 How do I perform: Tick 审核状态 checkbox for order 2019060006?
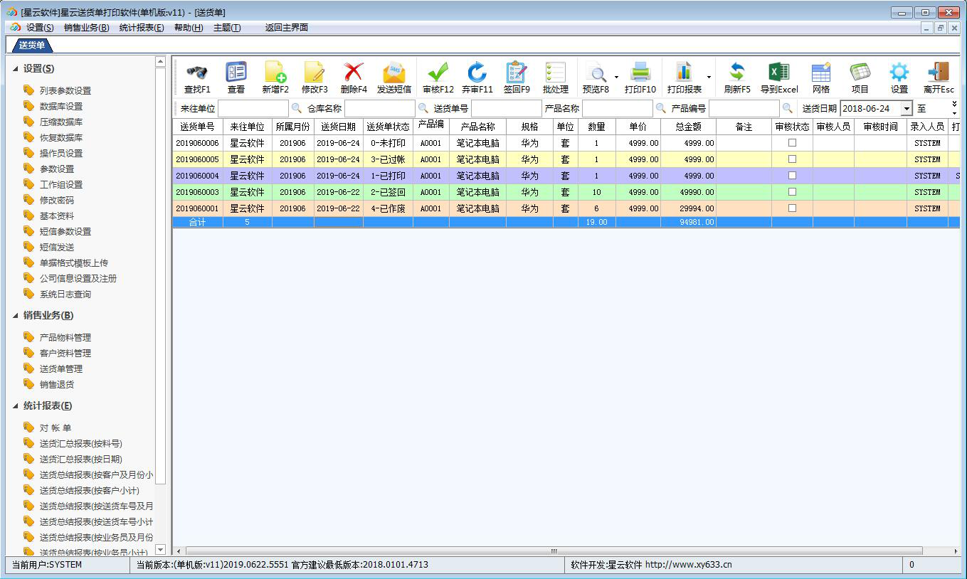(x=792, y=142)
